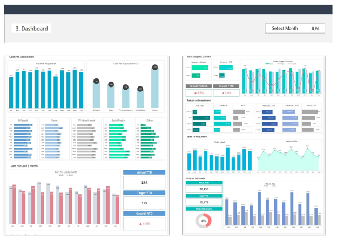Select the Ads cost / YTD chart
The height and width of the screenshot is (240, 337).
click(x=268, y=118)
